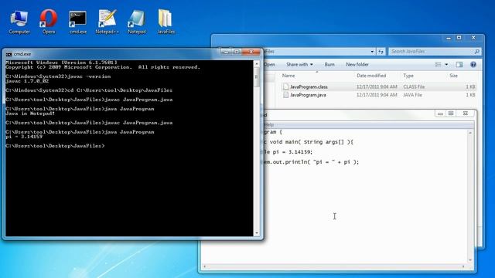Image resolution: width=495 pixels, height=278 pixels.
Task: Click the println line in Notepad editor
Action: 311,162
